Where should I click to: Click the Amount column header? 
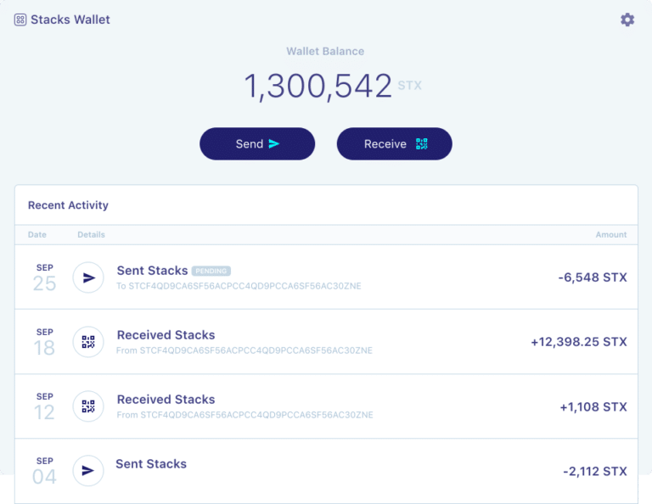tap(611, 234)
